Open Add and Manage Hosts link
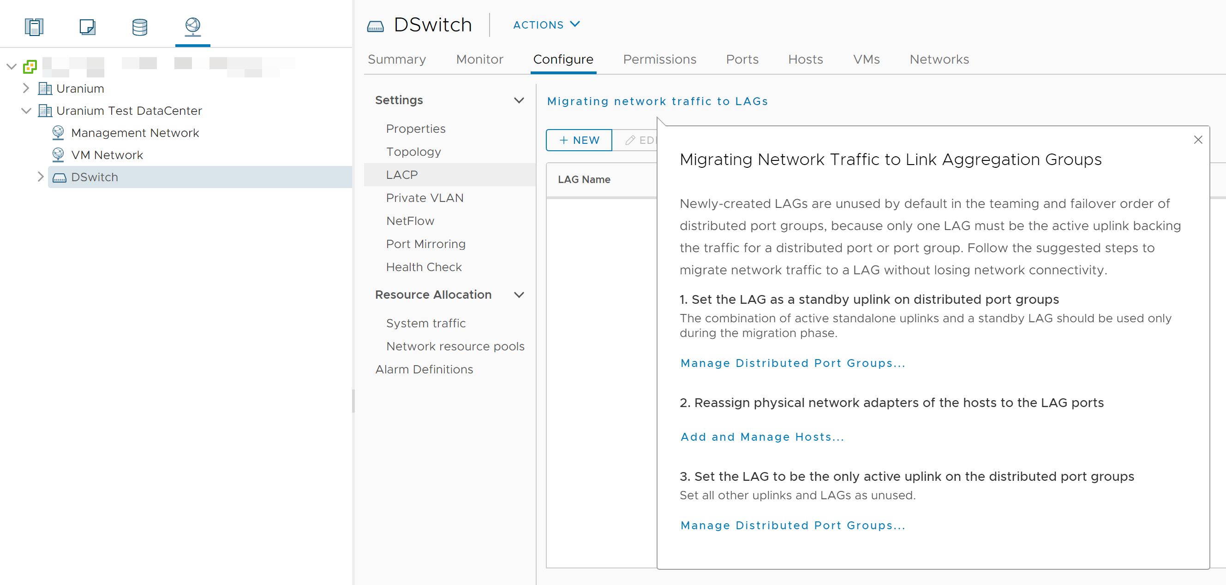The height and width of the screenshot is (585, 1226). [x=761, y=437]
